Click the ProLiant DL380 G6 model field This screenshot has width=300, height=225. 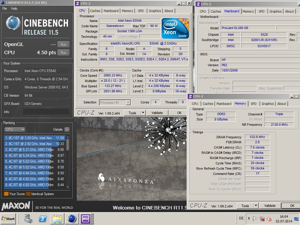point(248,28)
